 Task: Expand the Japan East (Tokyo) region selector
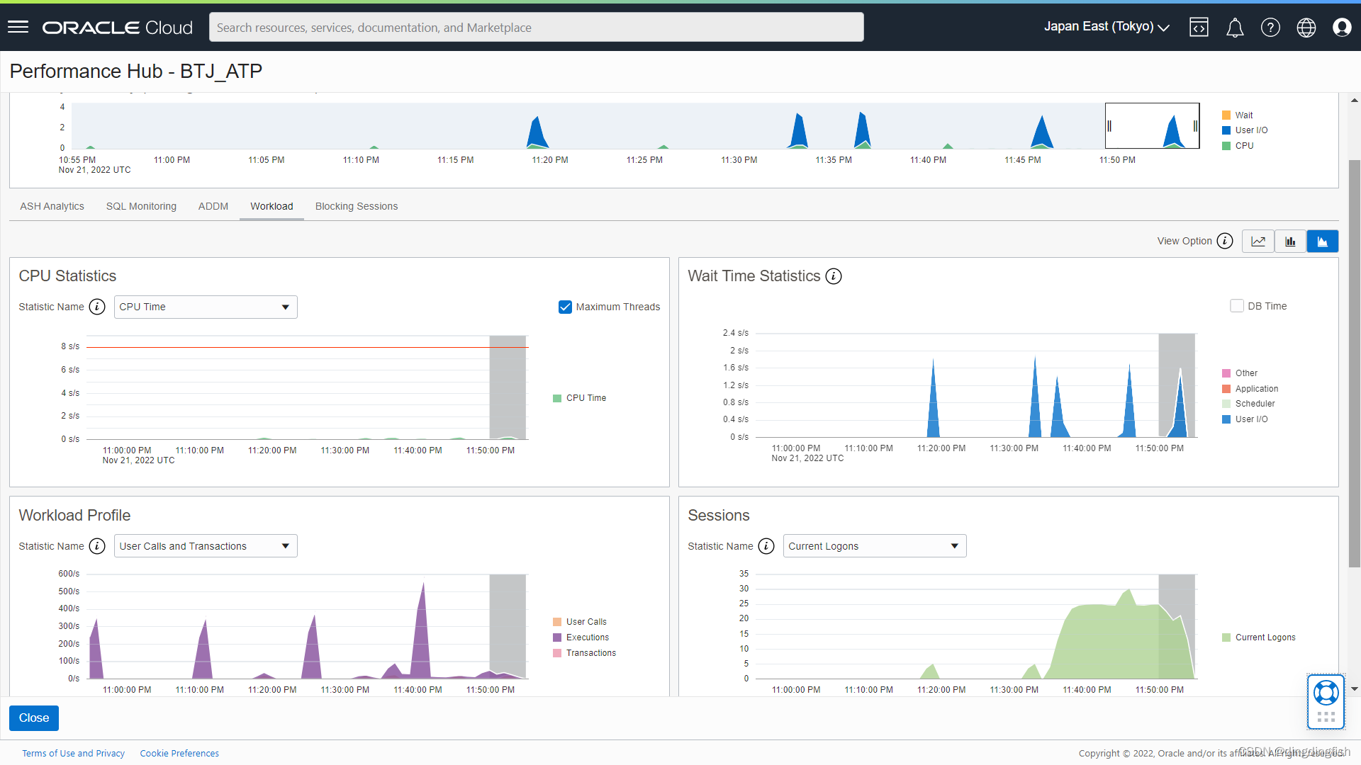tap(1107, 27)
